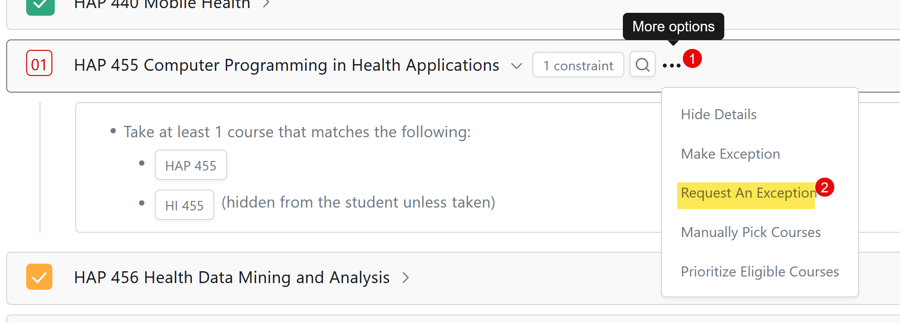Click the HAP 455 course chip
This screenshot has width=900, height=323.
click(190, 165)
